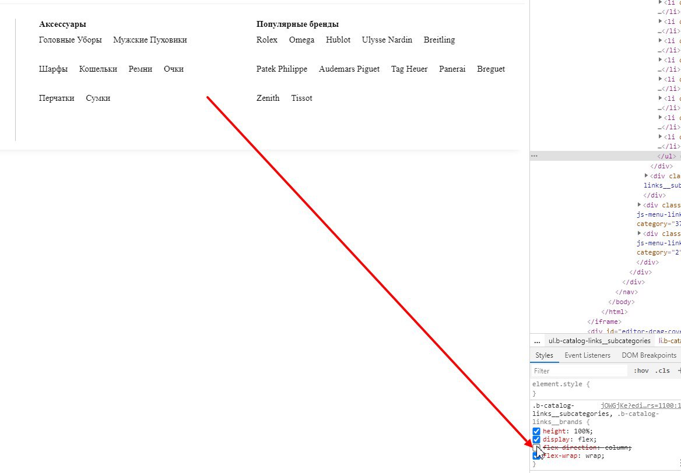Focus the Filter styles input
The image size is (681, 473).
point(580,370)
